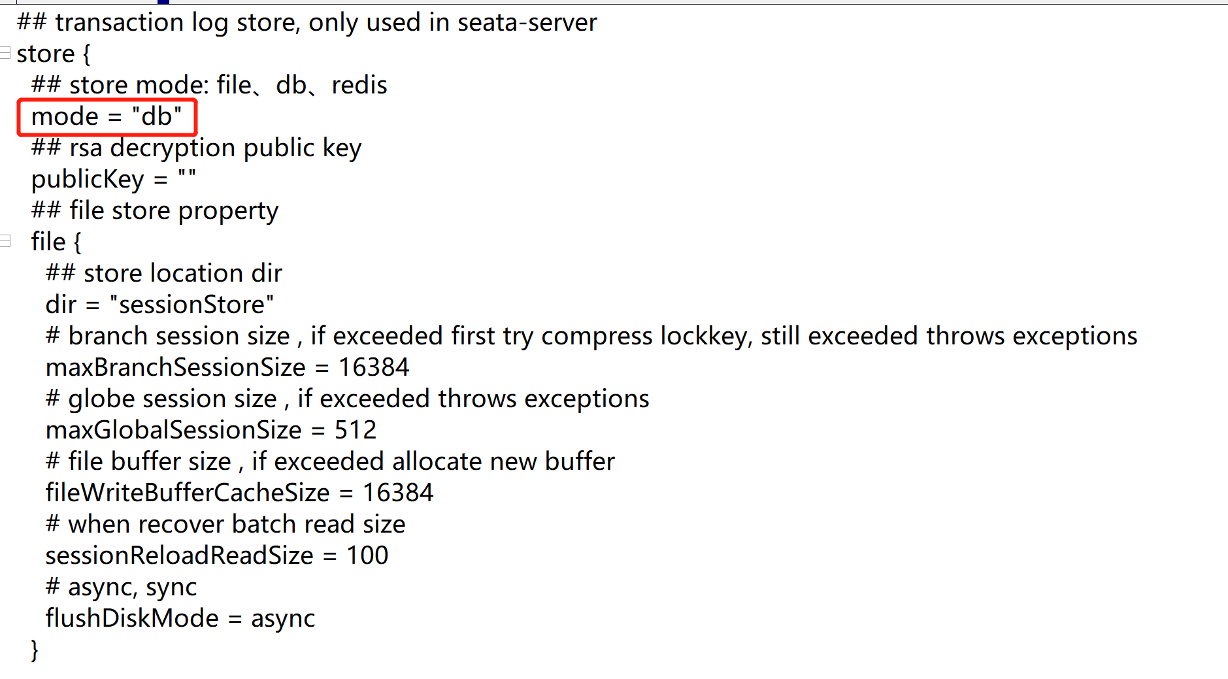Click the "globe session size" comment line
1228x679 pixels.
tap(348, 399)
